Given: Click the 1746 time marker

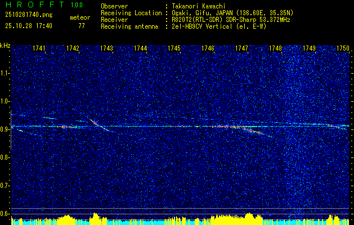Looking at the screenshot, I should coord(208,48).
